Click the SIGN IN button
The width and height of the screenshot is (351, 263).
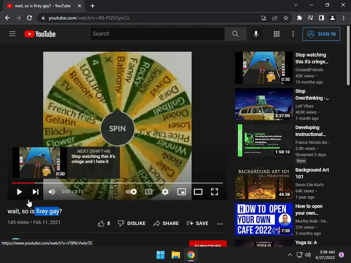[x=321, y=34]
